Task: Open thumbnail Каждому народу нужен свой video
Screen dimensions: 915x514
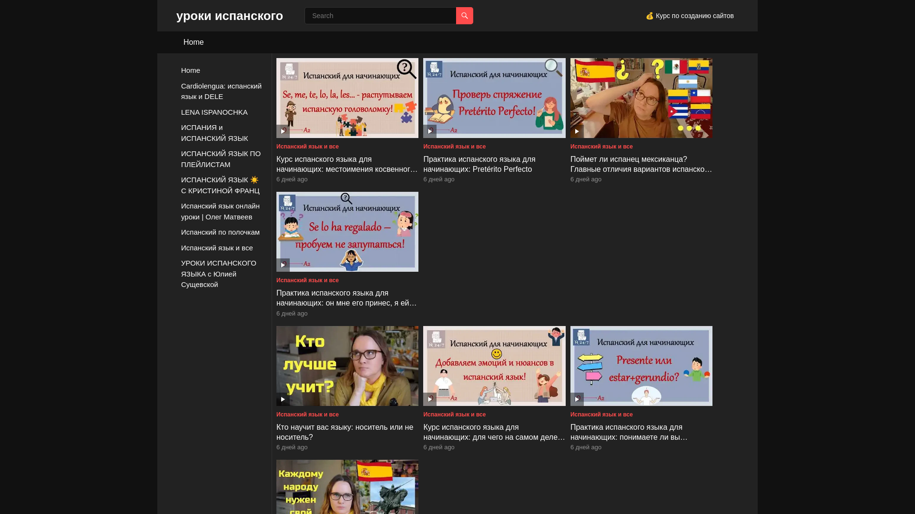Action: point(347,487)
